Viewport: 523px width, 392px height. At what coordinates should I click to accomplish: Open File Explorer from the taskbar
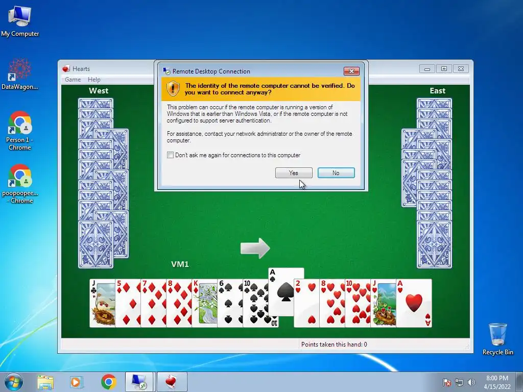coord(45,382)
